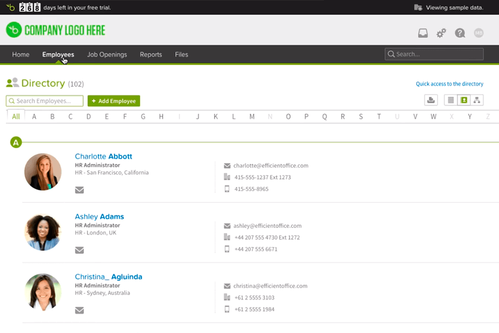Filter directory by letter H
Image resolution: width=499 pixels, height=333 pixels.
tap(161, 117)
